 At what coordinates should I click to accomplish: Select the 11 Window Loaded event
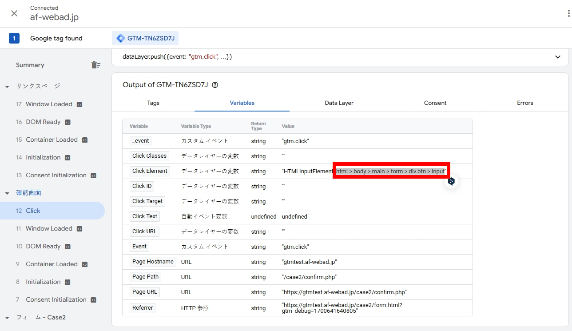pos(49,228)
